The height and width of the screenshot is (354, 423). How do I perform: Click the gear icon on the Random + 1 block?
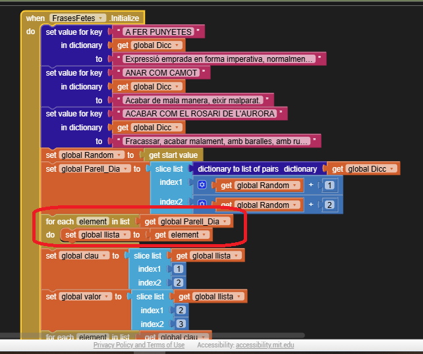tap(202, 186)
